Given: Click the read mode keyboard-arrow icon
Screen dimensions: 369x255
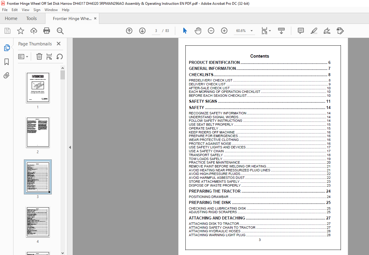Looking at the screenshot, I should coord(281,31).
